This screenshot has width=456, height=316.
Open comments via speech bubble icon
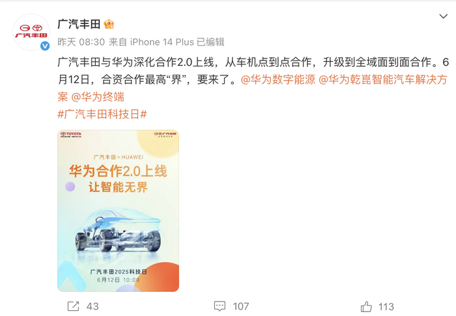point(220,306)
